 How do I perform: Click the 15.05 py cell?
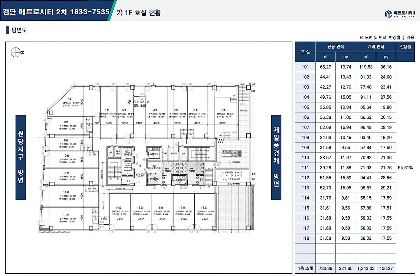pos(346,97)
